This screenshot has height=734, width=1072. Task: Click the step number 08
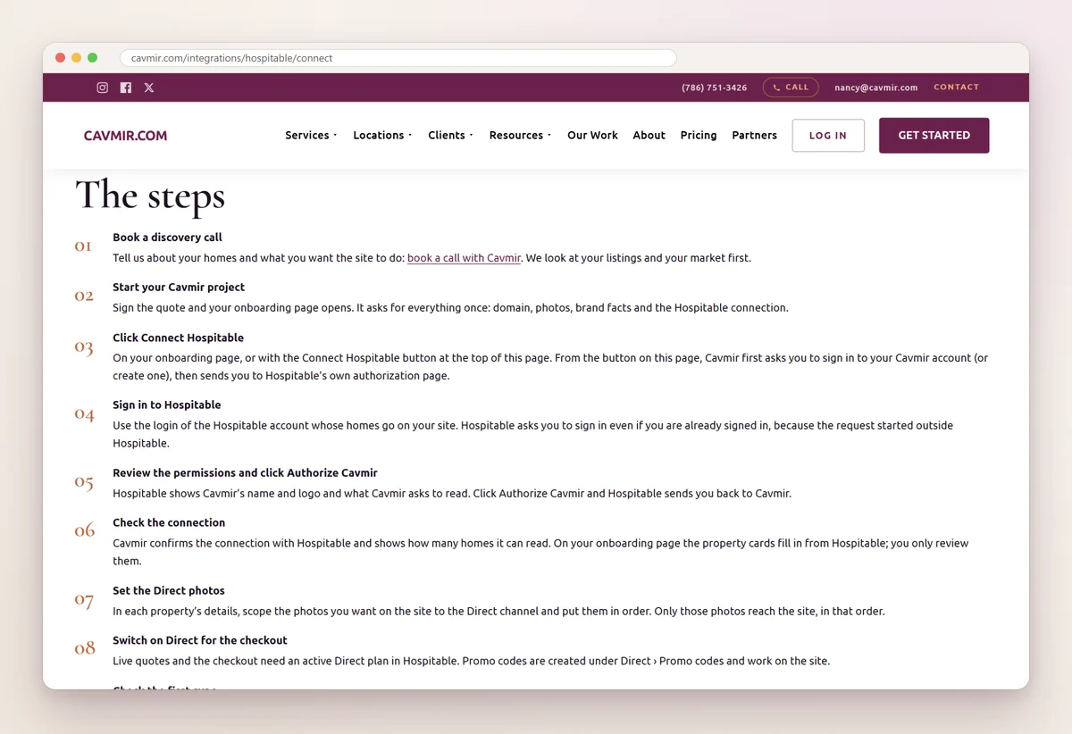coord(85,649)
